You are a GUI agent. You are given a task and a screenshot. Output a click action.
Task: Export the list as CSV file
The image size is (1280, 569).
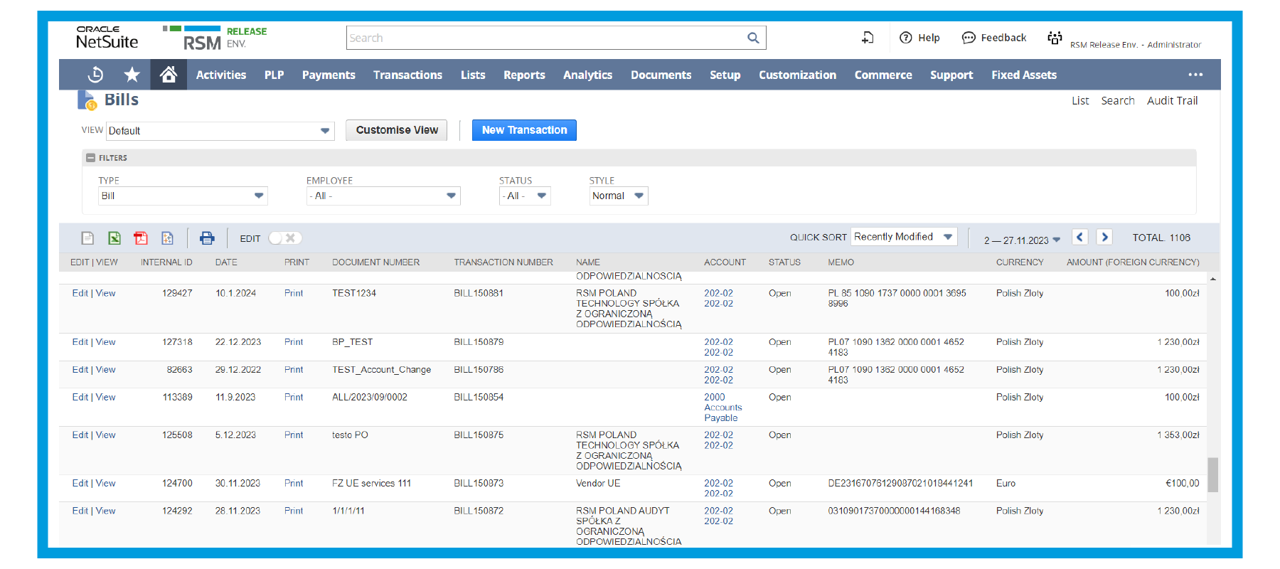[x=87, y=238]
